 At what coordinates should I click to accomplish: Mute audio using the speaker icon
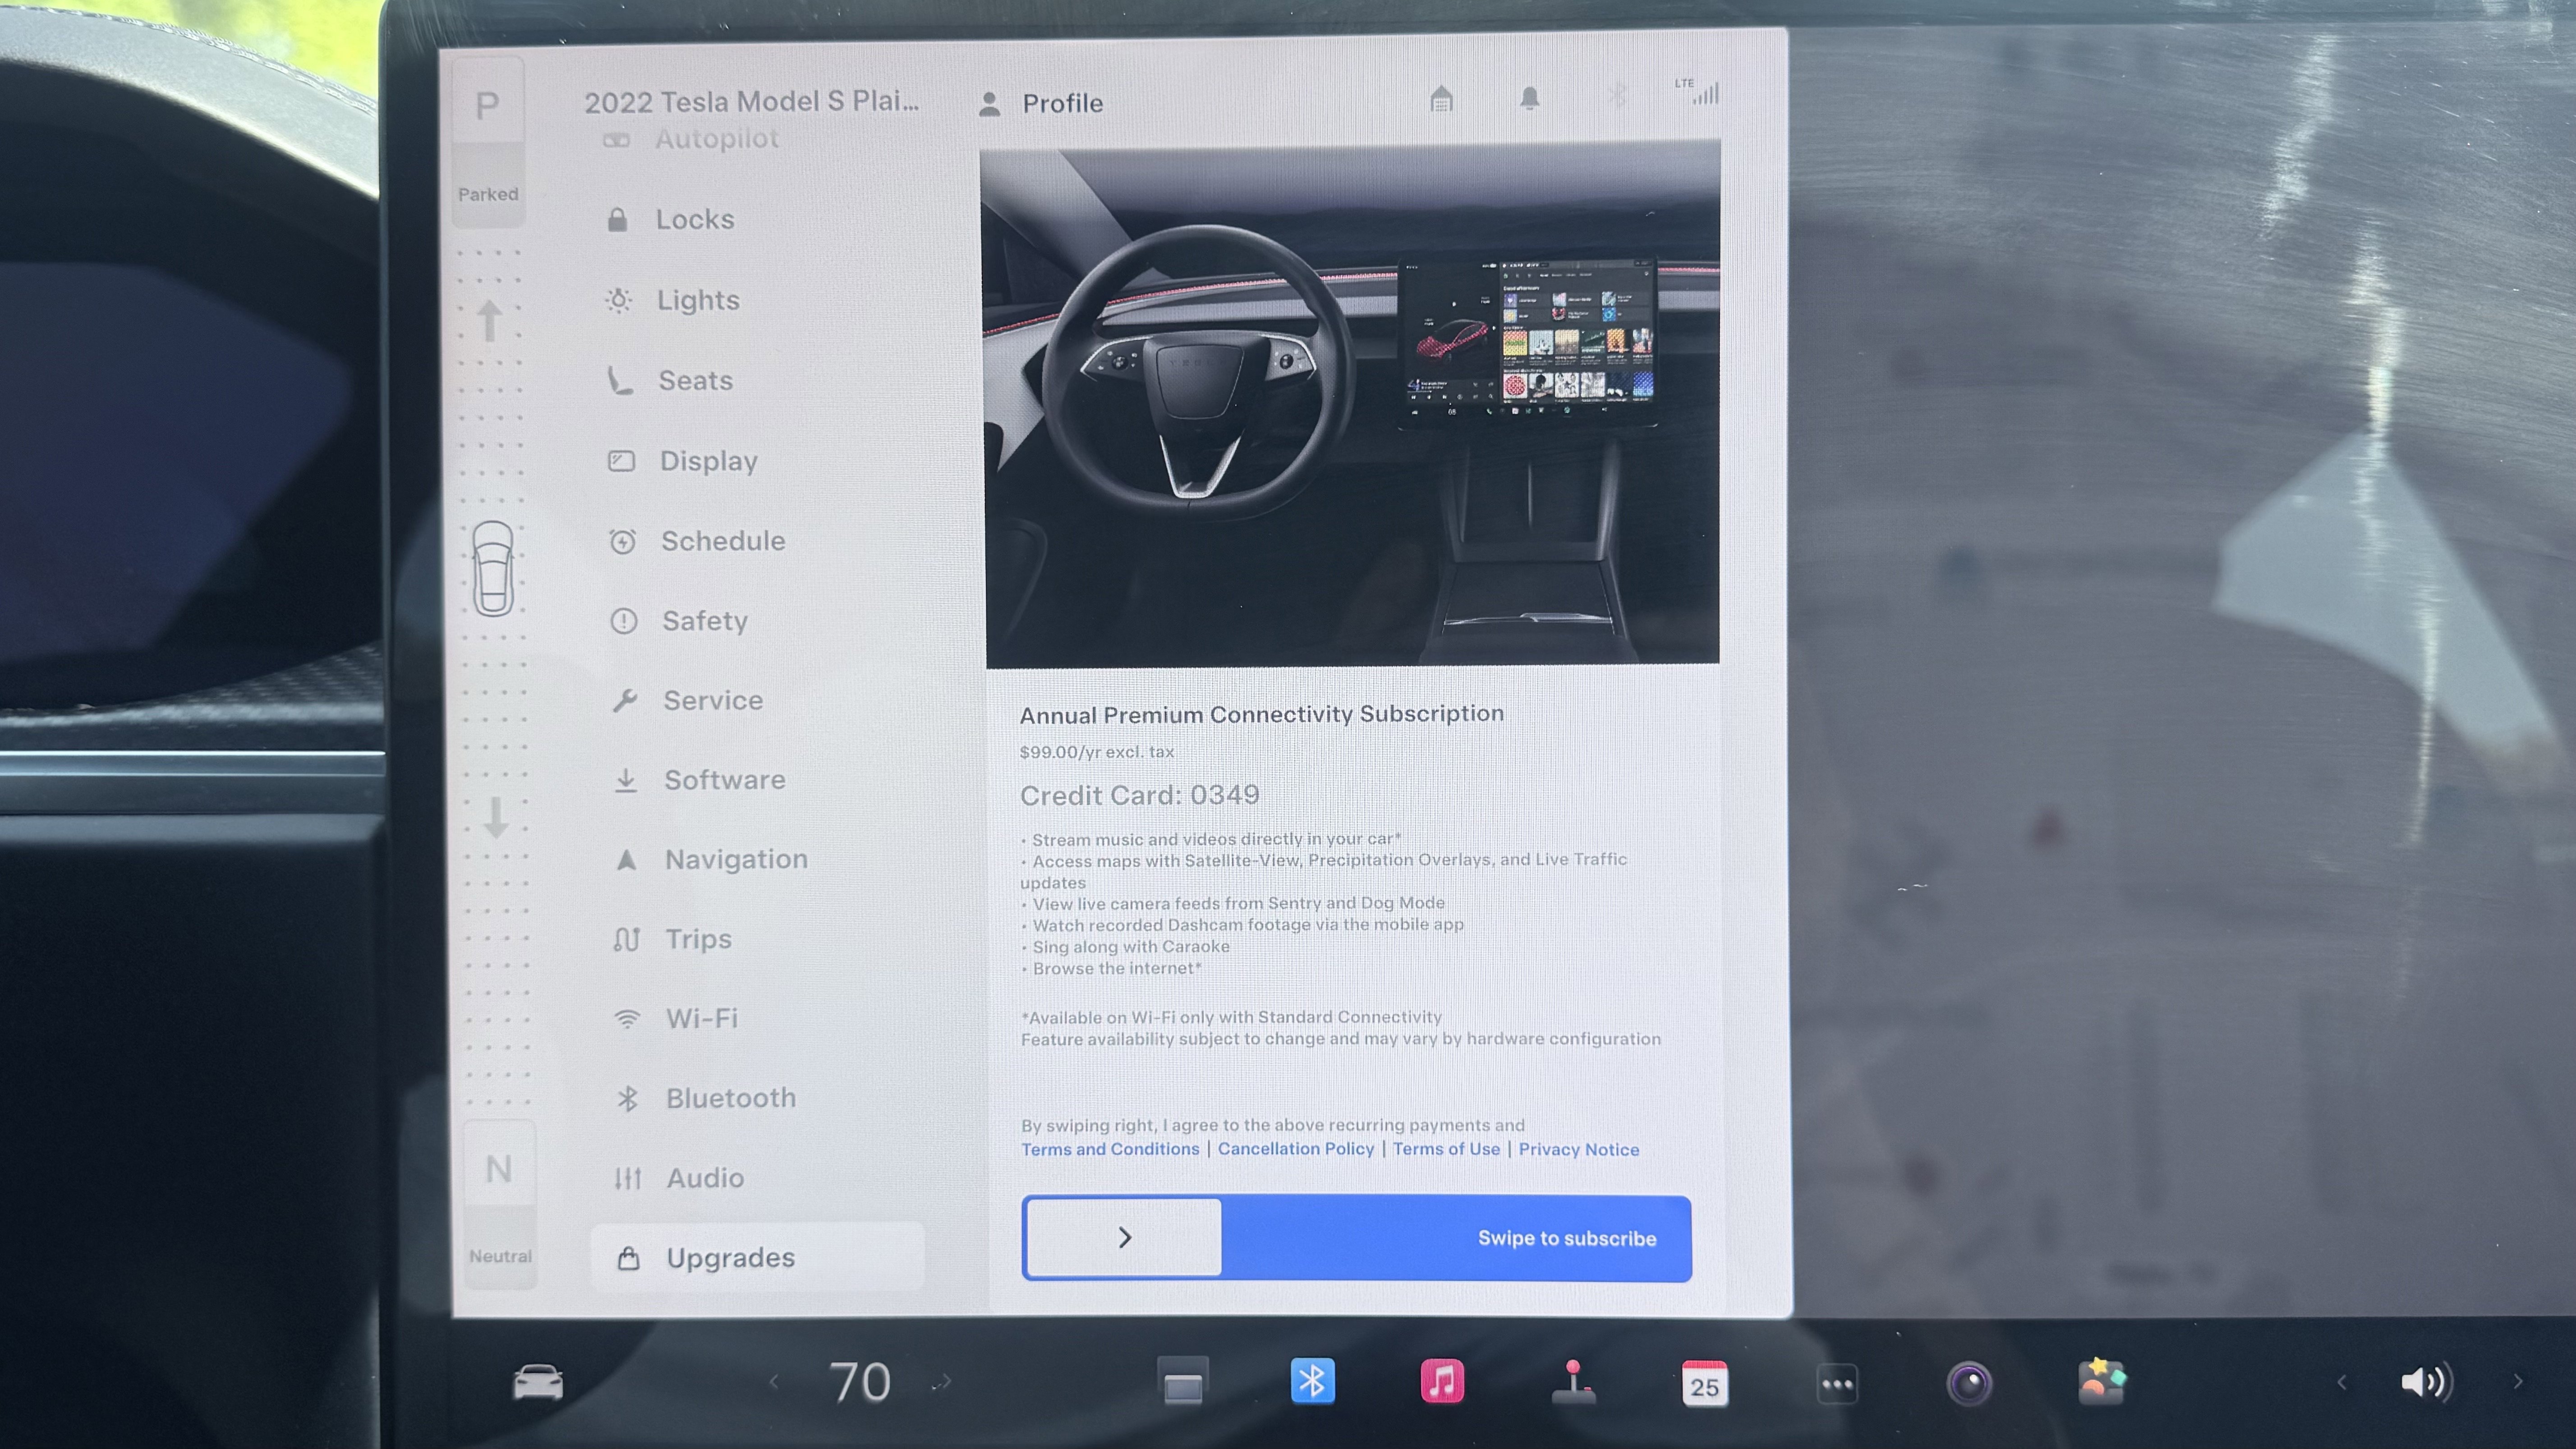coord(2425,1383)
